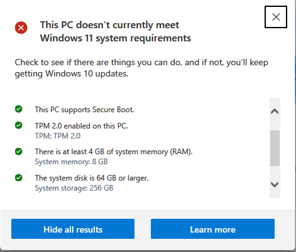Click the dialog title about Windows 11 requirements
This screenshot has height=252, width=296.
[116, 31]
